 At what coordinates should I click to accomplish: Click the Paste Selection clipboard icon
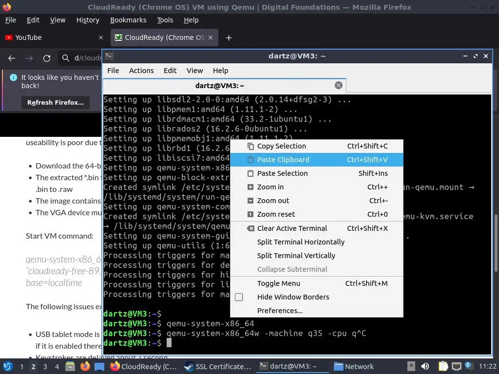pyautogui.click(x=250, y=173)
